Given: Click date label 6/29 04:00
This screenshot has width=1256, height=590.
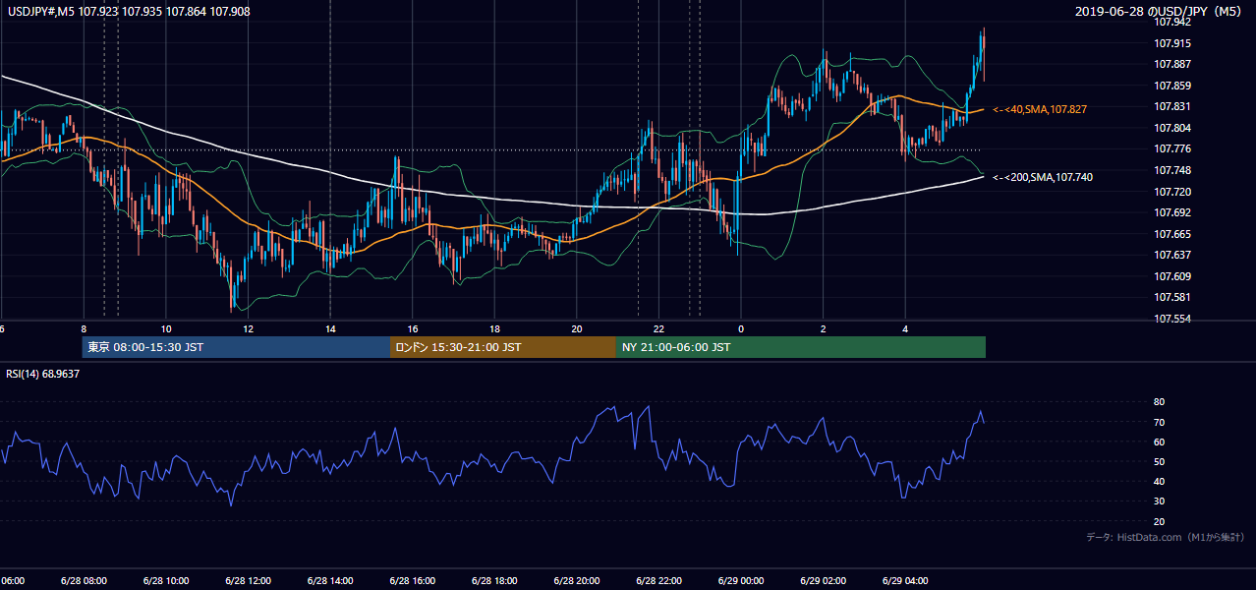Looking at the screenshot, I should pos(905,580).
